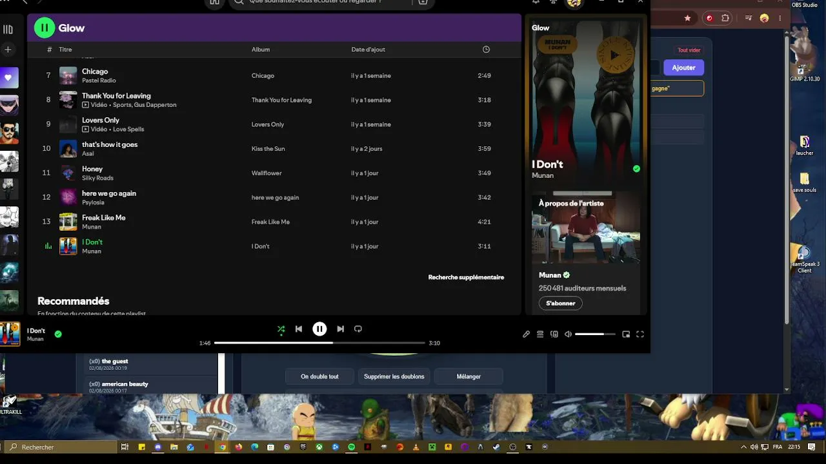
Task: Open the mini player icon
Action: 626,334
